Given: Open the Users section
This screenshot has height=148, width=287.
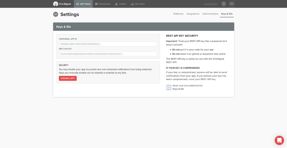Looking at the screenshot, I should point(120,4).
